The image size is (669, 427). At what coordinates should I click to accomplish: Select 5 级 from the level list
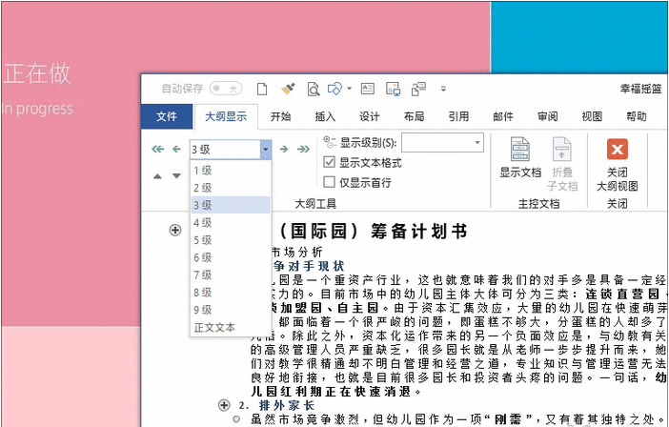pos(231,240)
